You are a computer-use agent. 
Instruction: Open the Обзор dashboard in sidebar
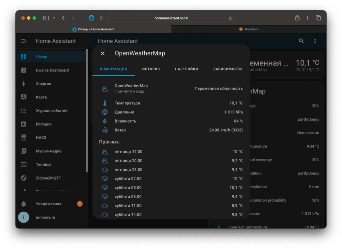pyautogui.click(x=52, y=57)
